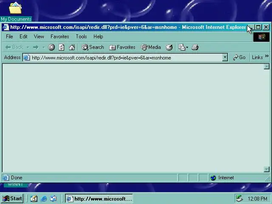The image size is (272, 204).
Task: Click the system tray network icon
Action: click(x=240, y=198)
